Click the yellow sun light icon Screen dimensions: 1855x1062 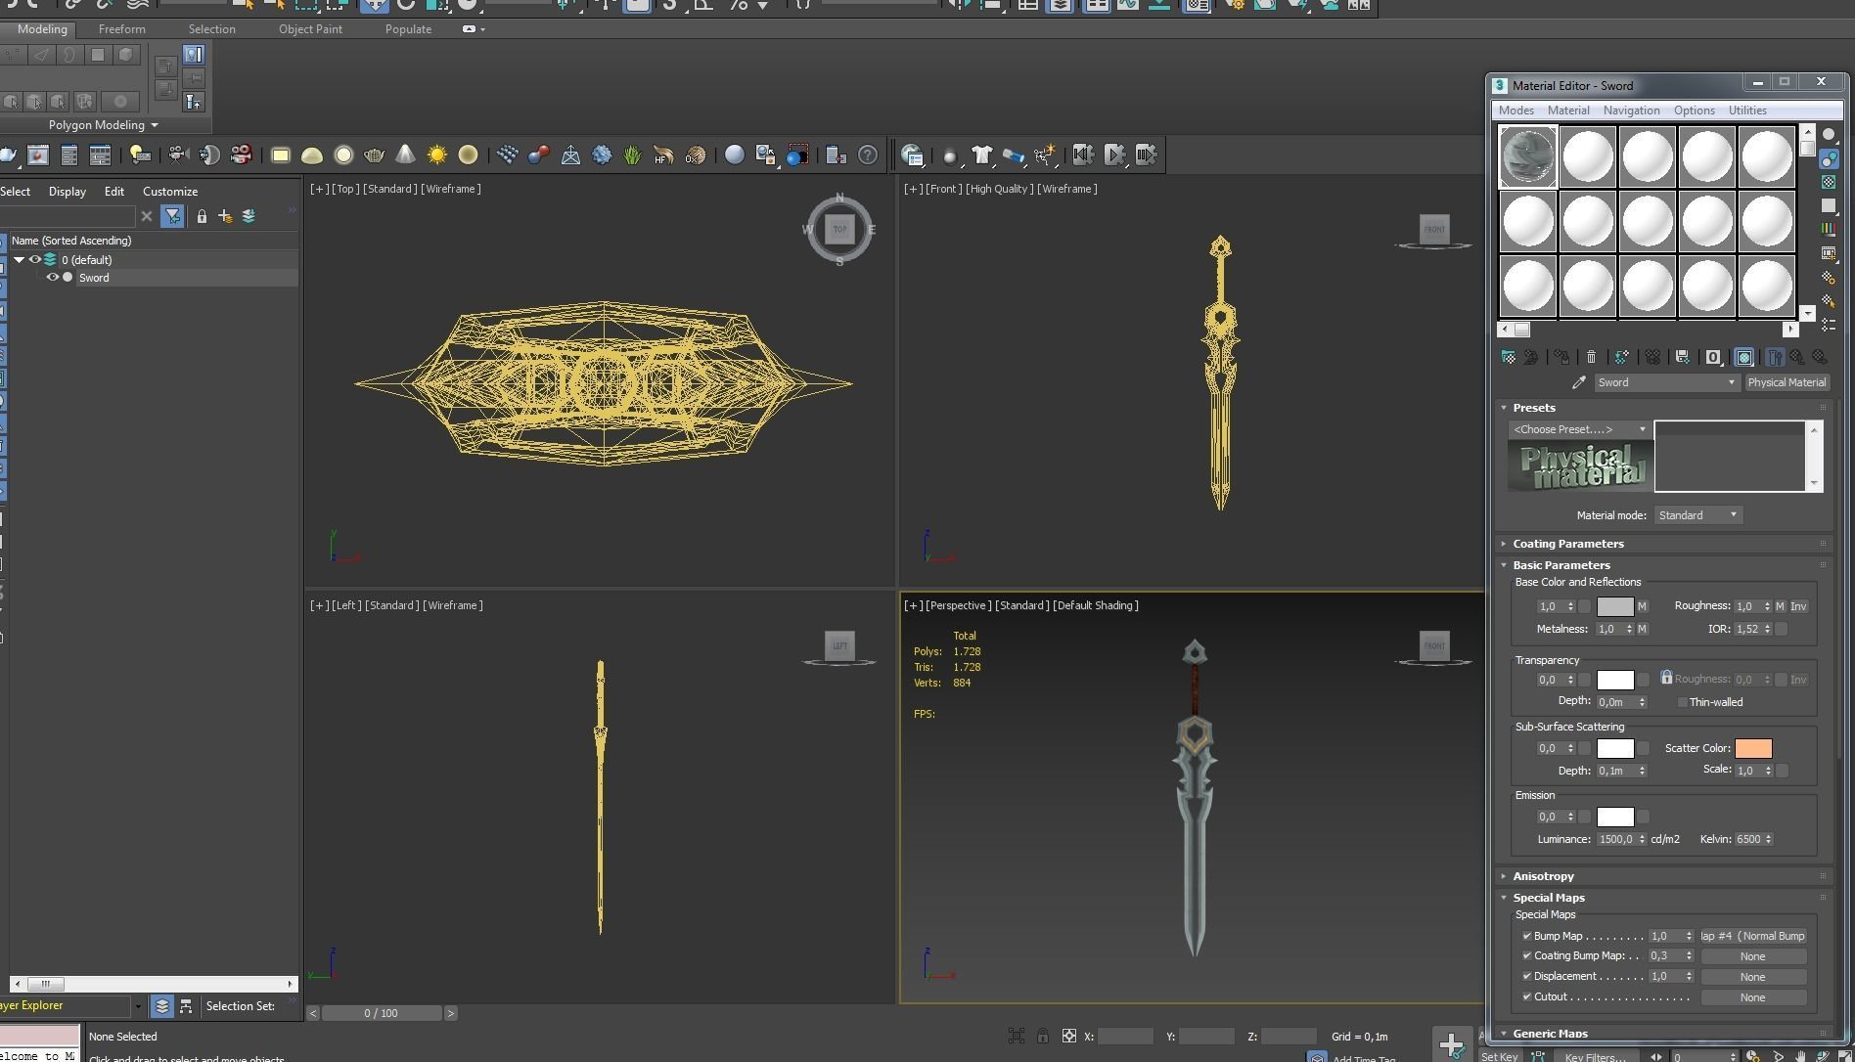tap(436, 155)
